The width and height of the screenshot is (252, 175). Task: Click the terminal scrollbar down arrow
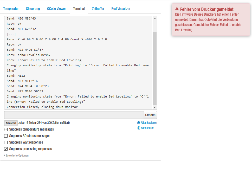click(x=154, y=107)
